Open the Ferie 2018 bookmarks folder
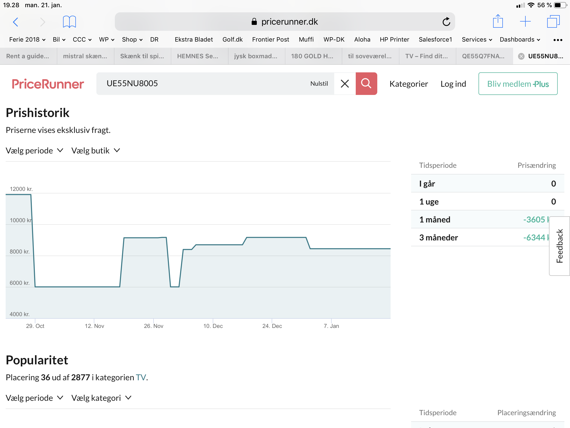 pos(27,40)
